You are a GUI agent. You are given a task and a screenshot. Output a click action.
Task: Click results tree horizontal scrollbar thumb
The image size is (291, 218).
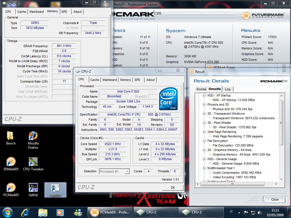tap(232, 184)
